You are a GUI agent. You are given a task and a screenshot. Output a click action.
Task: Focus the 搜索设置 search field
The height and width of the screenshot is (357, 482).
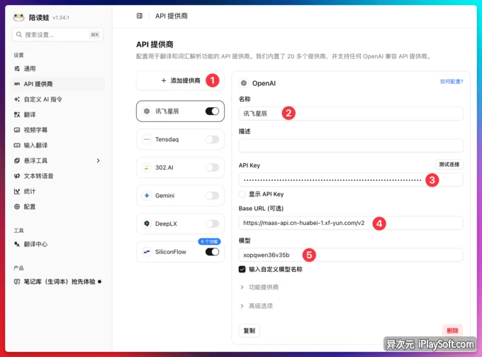(58, 35)
